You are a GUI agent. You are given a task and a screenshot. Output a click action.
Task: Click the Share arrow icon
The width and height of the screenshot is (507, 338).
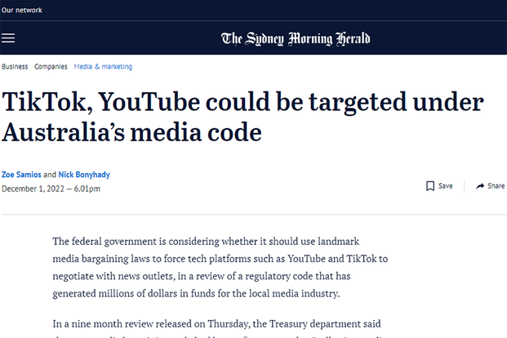tap(480, 186)
